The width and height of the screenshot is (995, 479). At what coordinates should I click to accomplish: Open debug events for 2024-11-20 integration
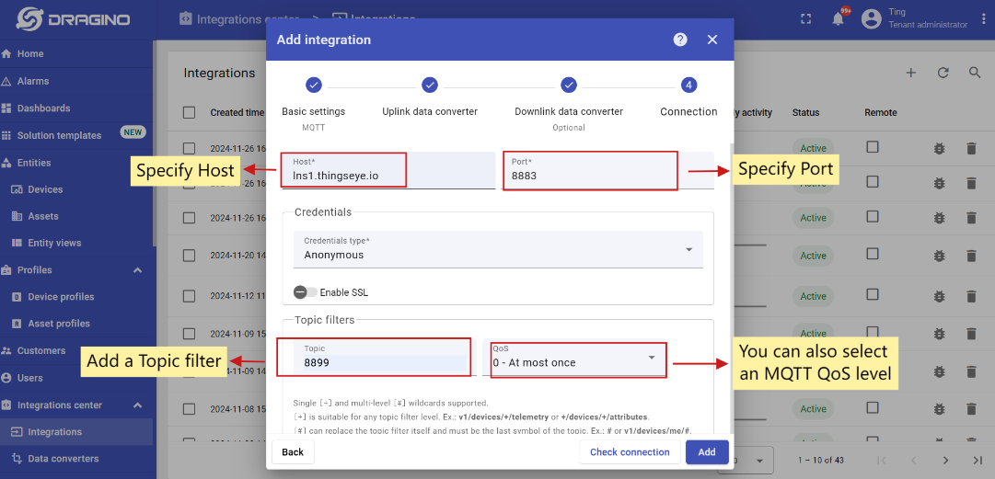click(x=939, y=256)
